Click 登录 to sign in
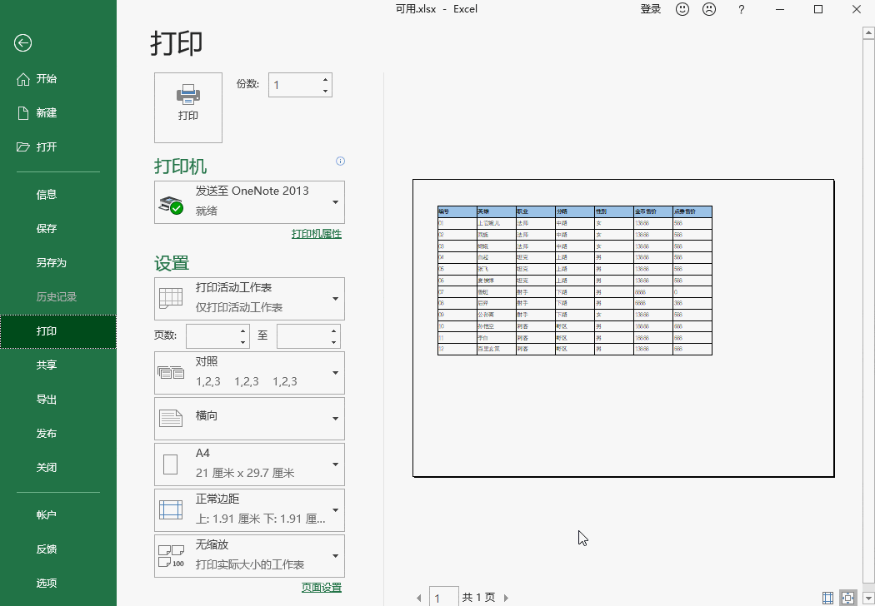Viewport: 875px width, 606px height. (x=651, y=9)
